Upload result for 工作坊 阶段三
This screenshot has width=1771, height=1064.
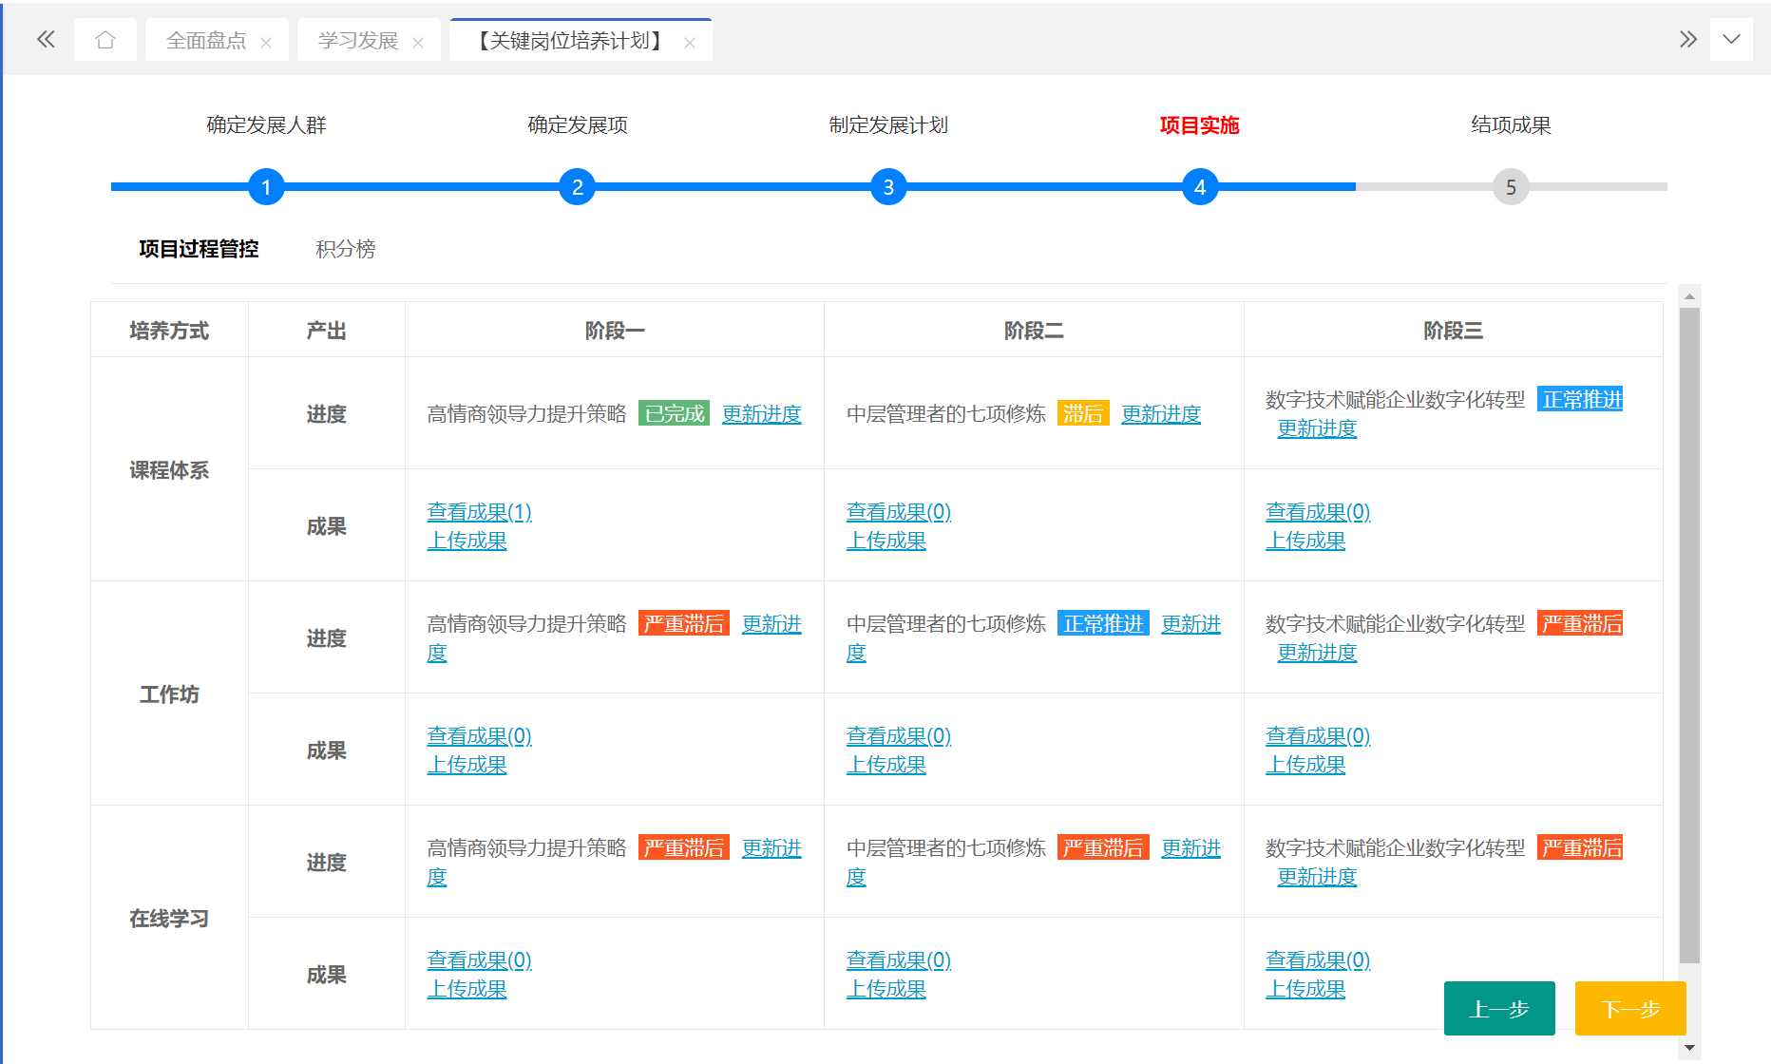click(1305, 765)
